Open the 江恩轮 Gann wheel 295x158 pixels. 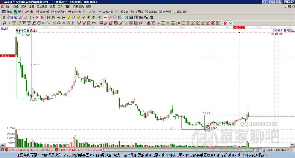pyautogui.click(x=137, y=12)
